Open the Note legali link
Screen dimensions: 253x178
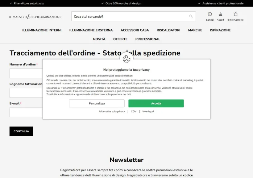pos(148,111)
